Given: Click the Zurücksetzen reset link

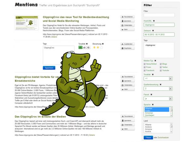Looking at the screenshot, I should 163,137.
